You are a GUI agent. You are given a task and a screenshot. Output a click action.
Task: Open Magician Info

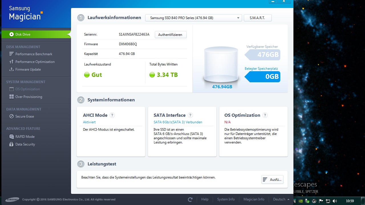pyautogui.click(x=254, y=199)
